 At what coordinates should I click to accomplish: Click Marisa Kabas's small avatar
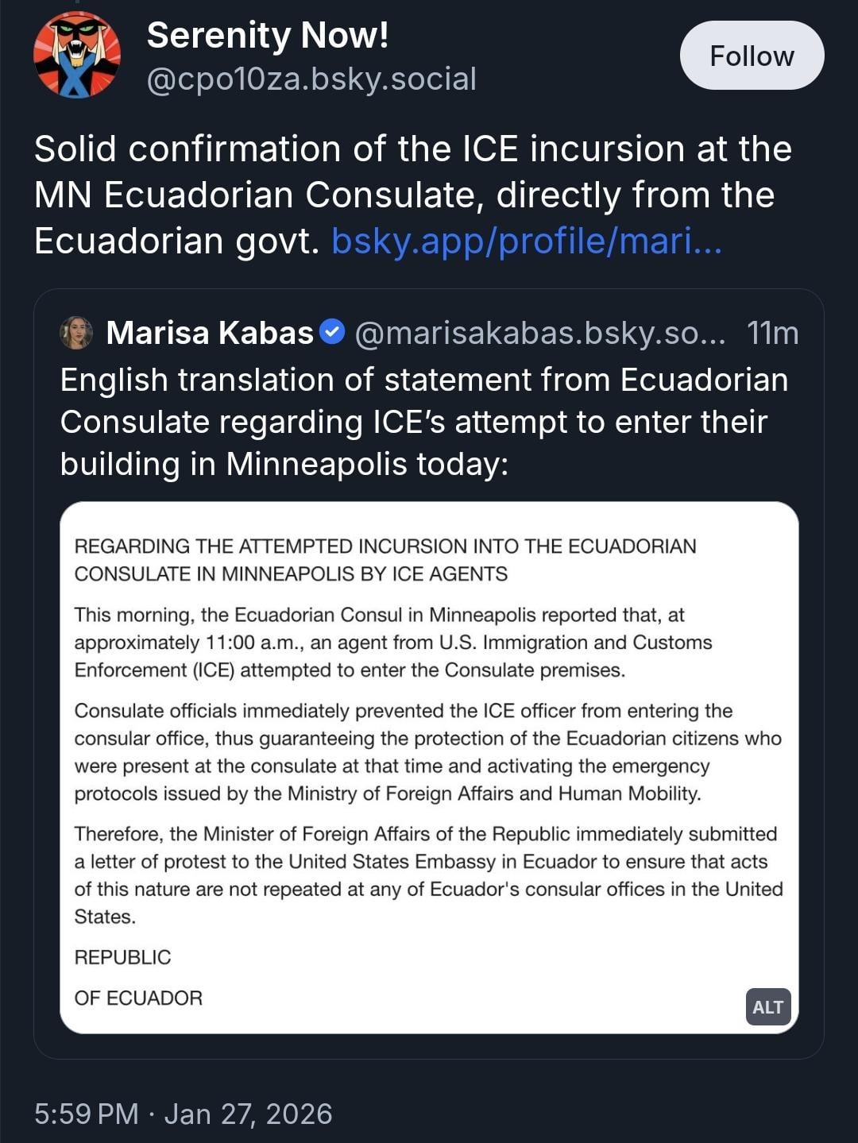[77, 334]
